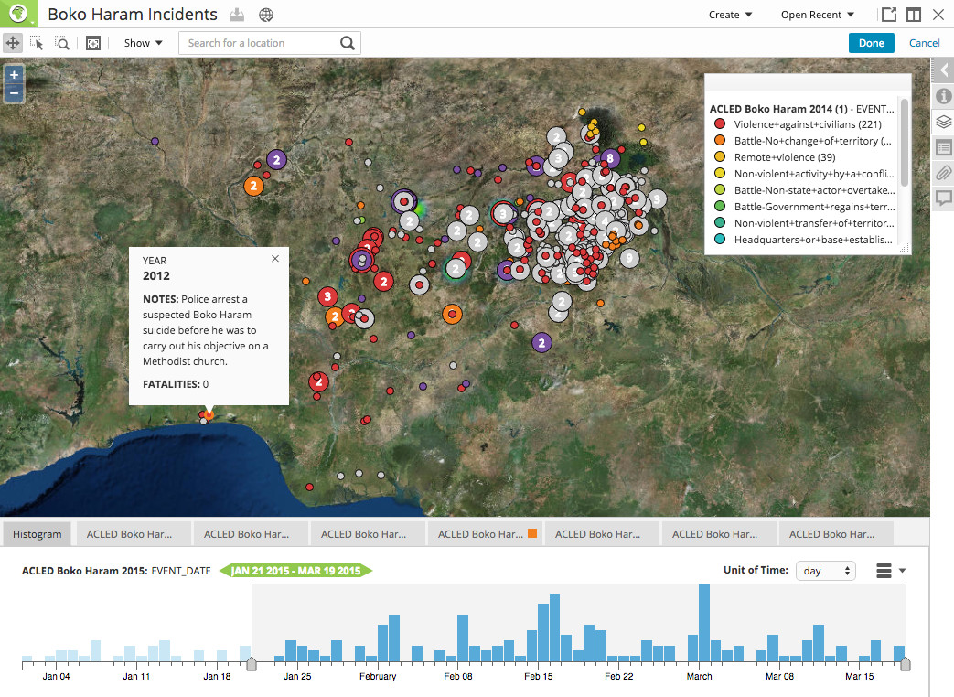Screen dimensions: 954x697
Task: Select ACLED Boko Har tab with orange square
Action: [486, 534]
